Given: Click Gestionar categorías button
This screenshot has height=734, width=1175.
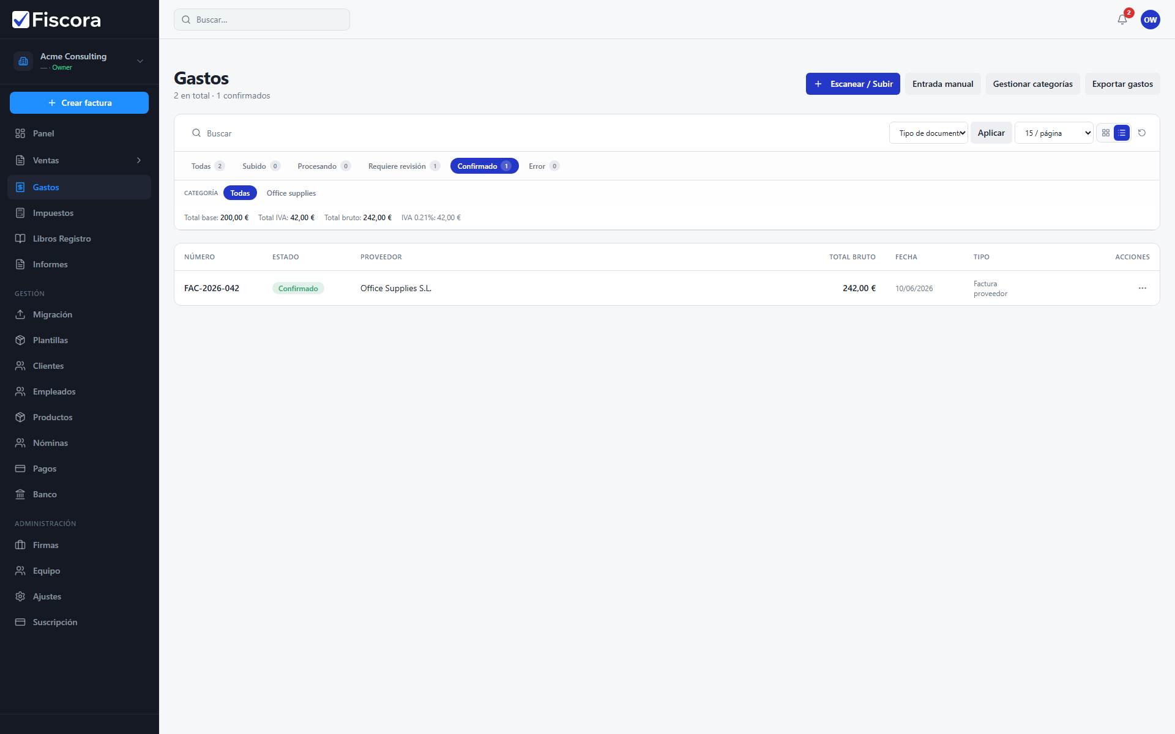Looking at the screenshot, I should pos(1032,84).
